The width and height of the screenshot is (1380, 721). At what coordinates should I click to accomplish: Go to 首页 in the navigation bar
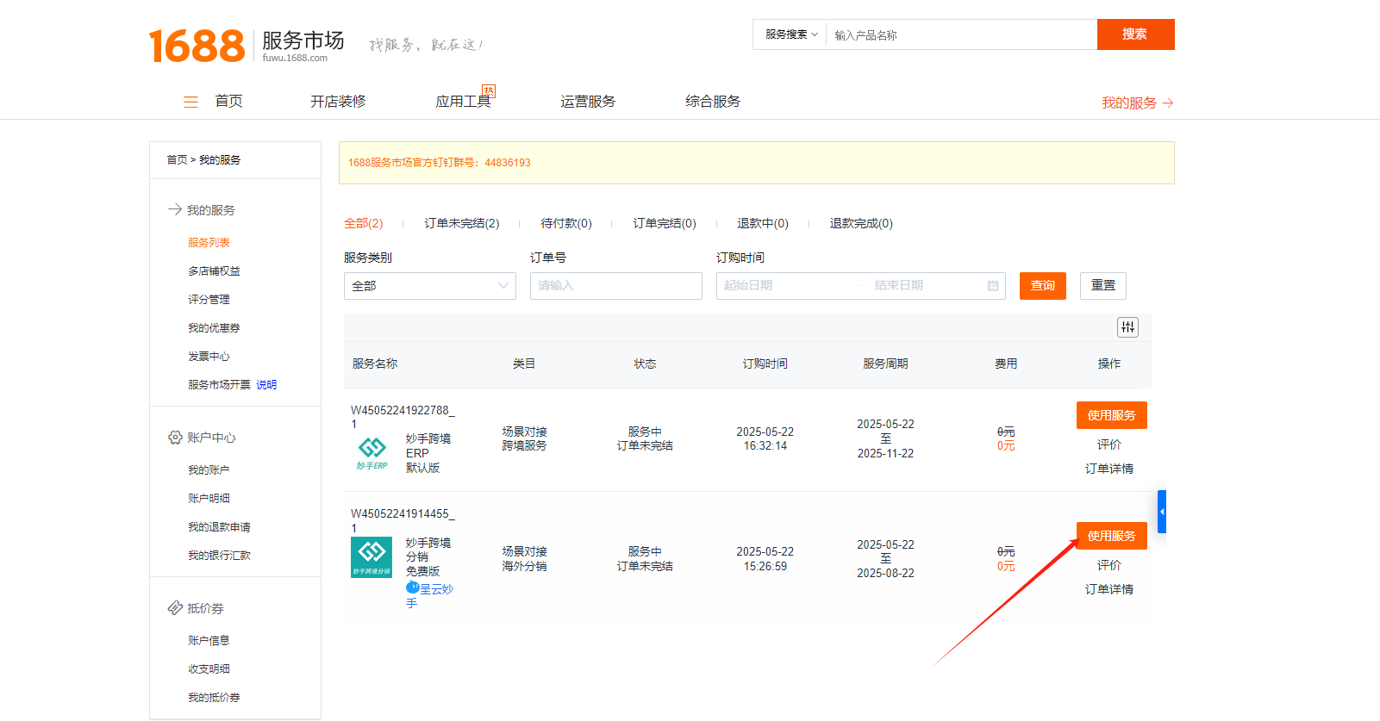[229, 102]
